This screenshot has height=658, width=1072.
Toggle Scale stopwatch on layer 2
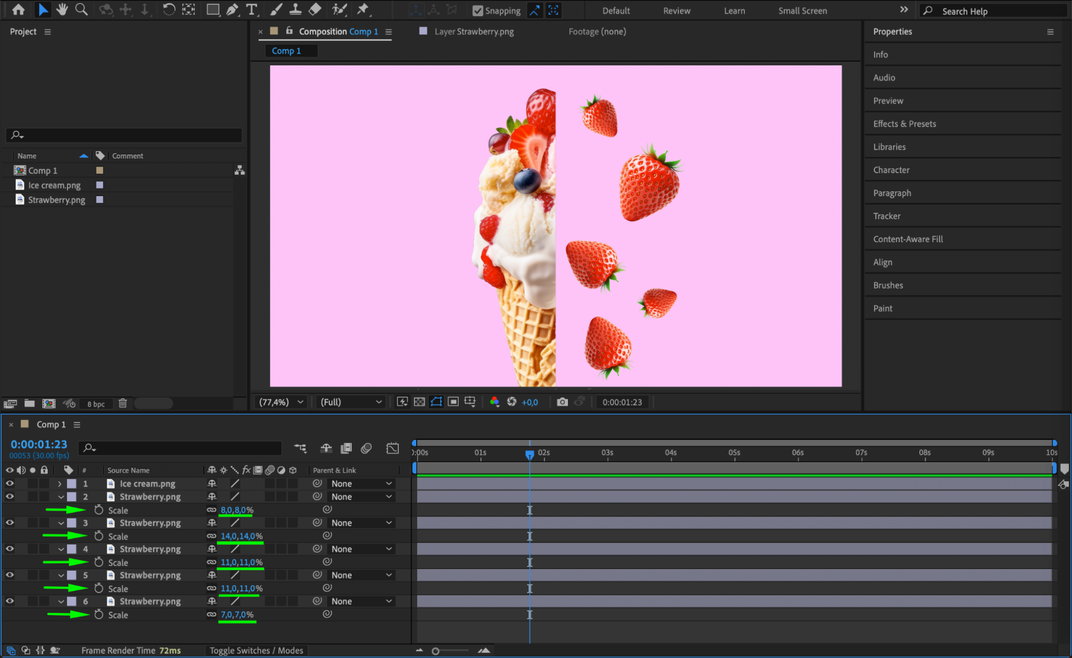coord(99,510)
